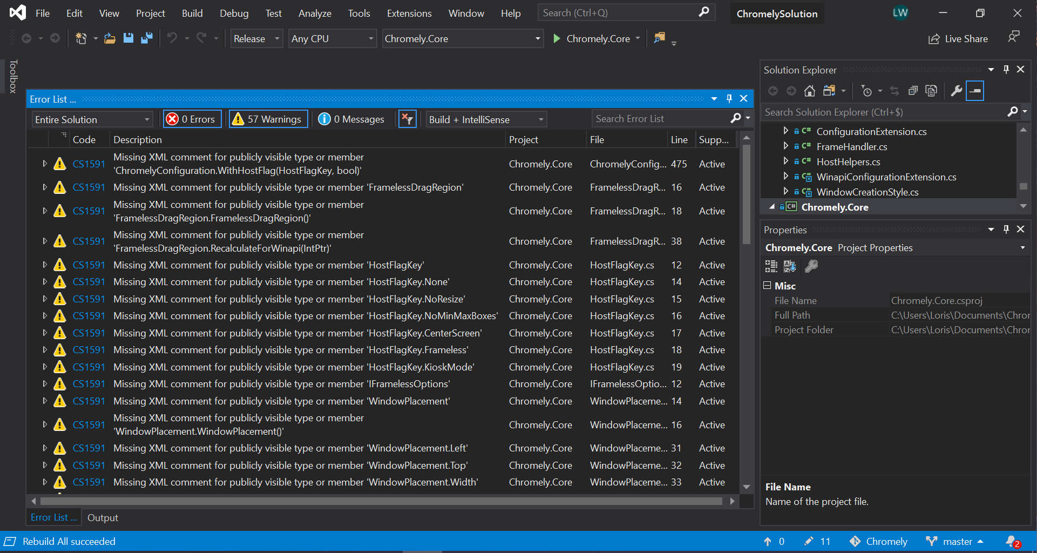Toggle the 57 Warnings filter
1037x553 pixels.
(x=268, y=119)
